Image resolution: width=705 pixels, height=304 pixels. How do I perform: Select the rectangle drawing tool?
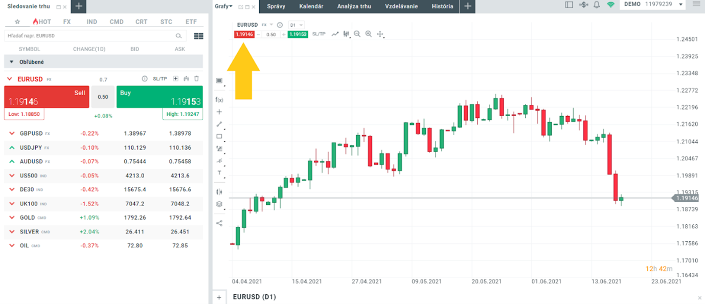[219, 136]
